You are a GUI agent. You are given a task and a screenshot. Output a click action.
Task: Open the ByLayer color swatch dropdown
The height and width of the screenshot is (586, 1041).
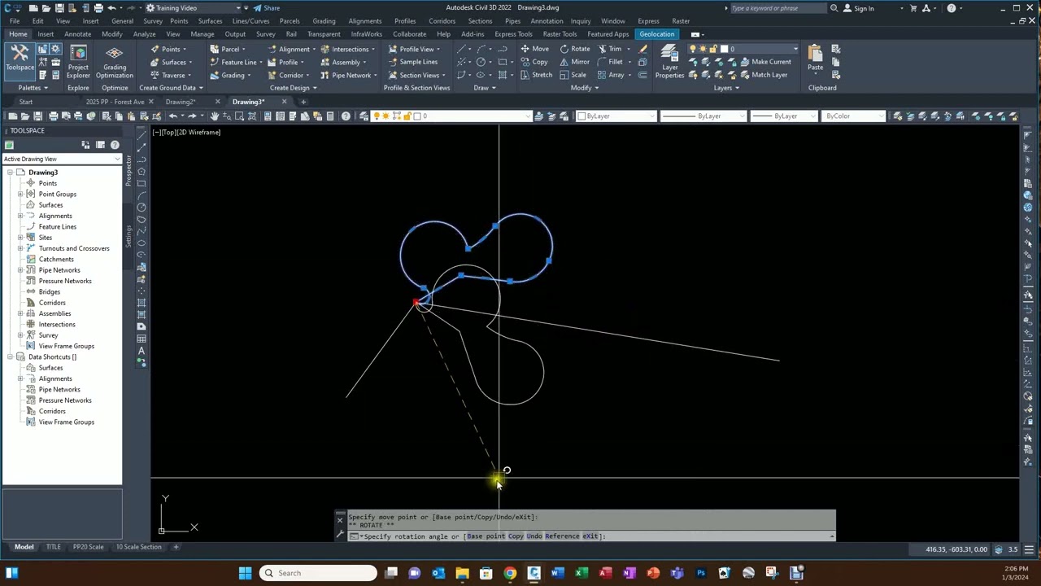coord(616,116)
